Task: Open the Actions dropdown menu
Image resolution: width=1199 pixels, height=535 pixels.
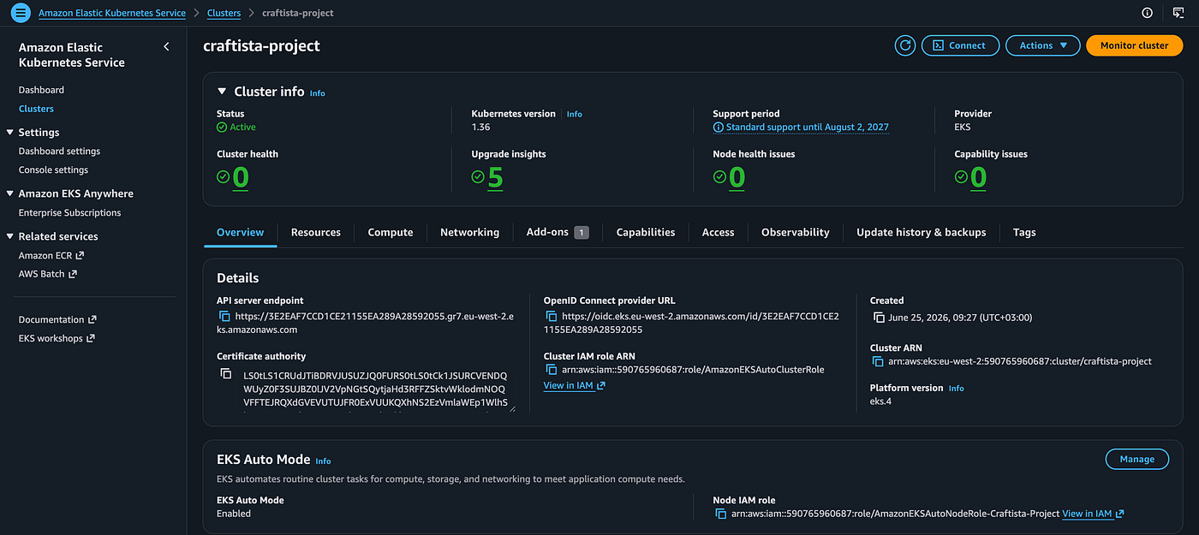Action: coord(1043,45)
